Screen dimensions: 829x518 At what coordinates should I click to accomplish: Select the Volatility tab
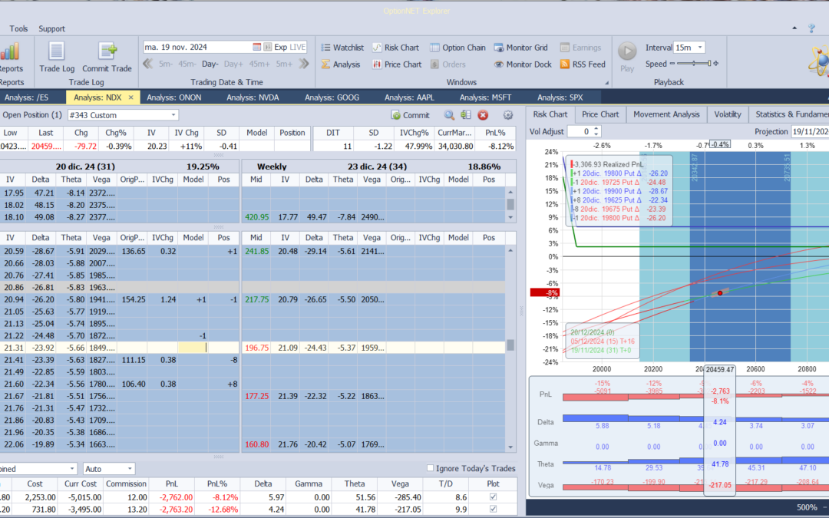pyautogui.click(x=728, y=114)
